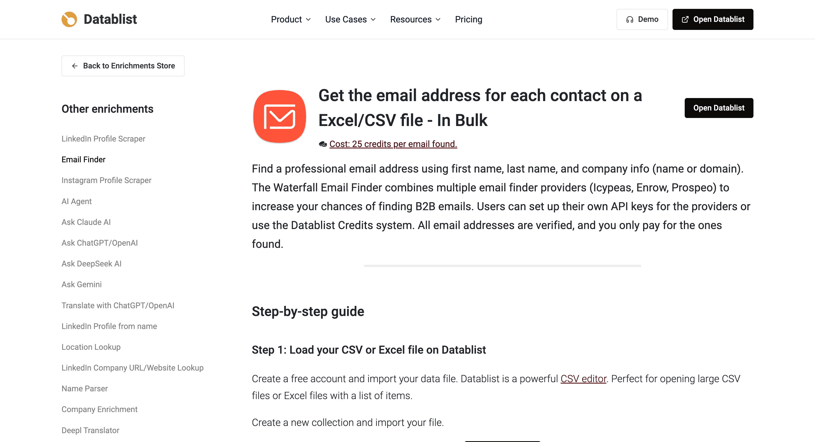The height and width of the screenshot is (442, 815).
Task: Follow the CSV editor link
Action: click(583, 379)
